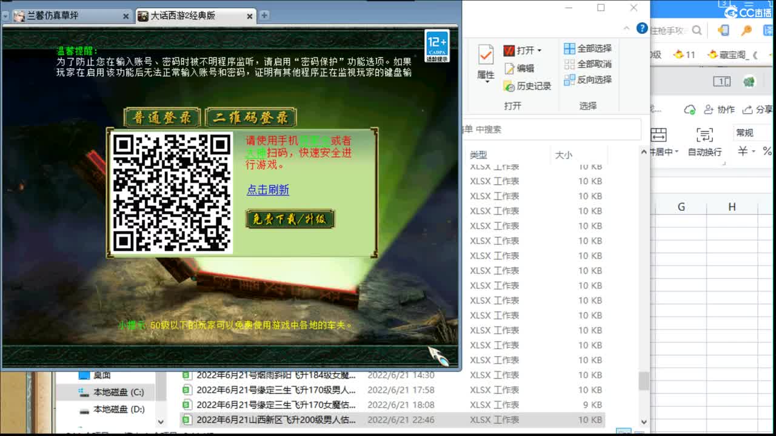The height and width of the screenshot is (436, 776).
Task: Click the boxed number 1 icon in WPS
Action: click(x=721, y=82)
